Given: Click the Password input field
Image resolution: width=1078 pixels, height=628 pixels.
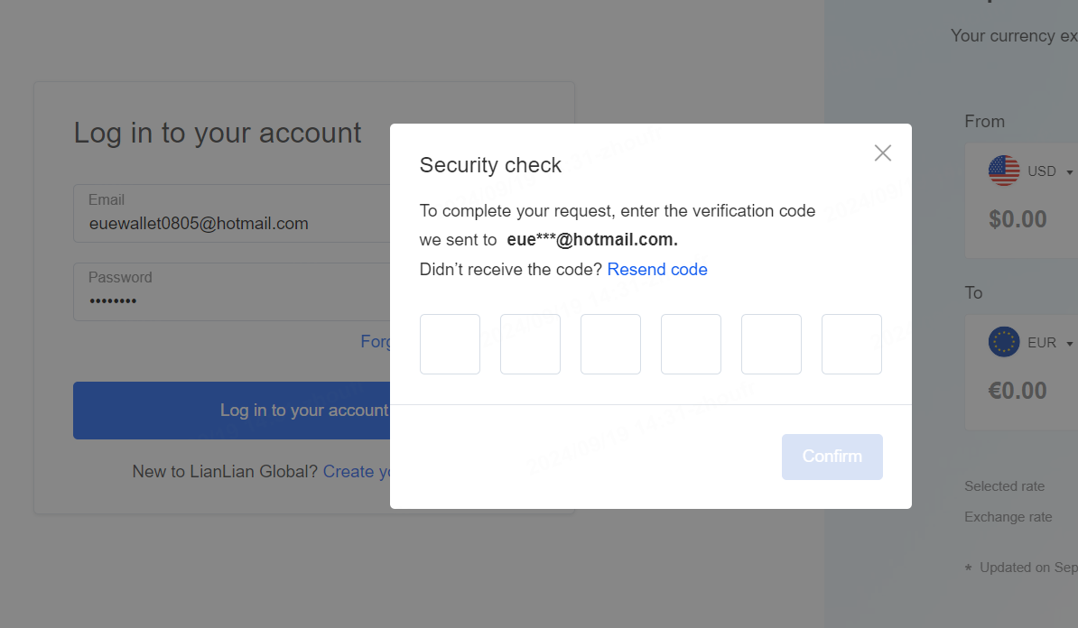Looking at the screenshot, I should pos(232,291).
